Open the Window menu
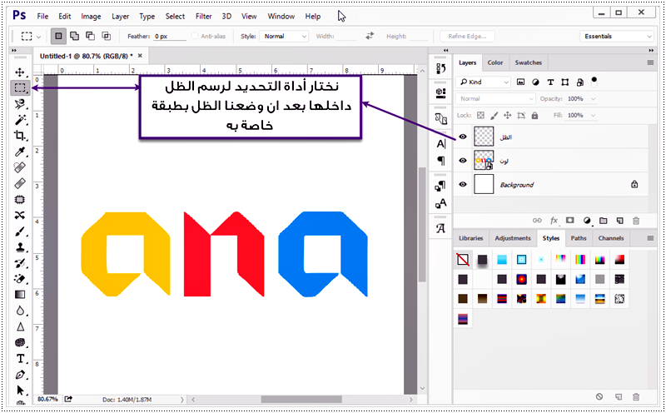 281,16
